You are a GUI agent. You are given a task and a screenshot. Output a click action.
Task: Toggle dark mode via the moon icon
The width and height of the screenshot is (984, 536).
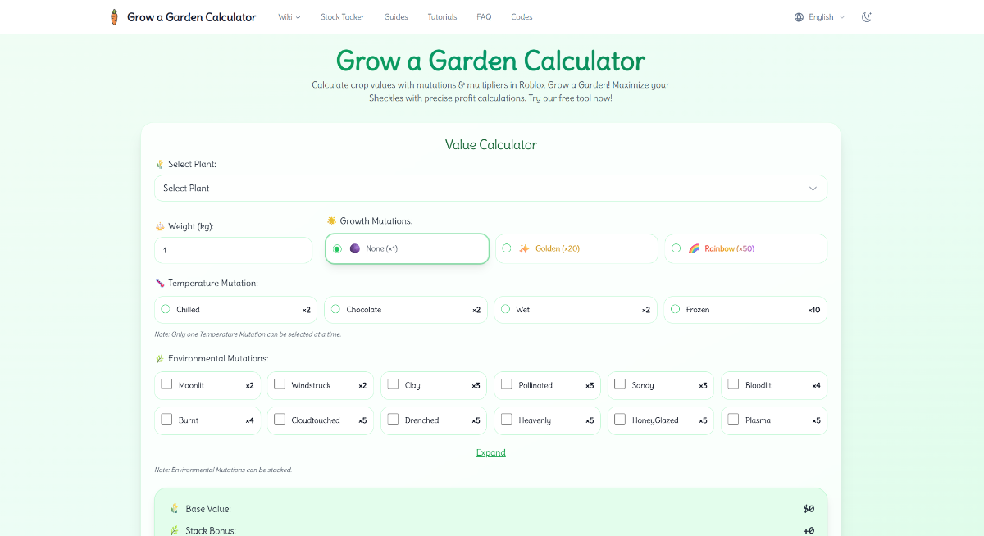pos(866,16)
